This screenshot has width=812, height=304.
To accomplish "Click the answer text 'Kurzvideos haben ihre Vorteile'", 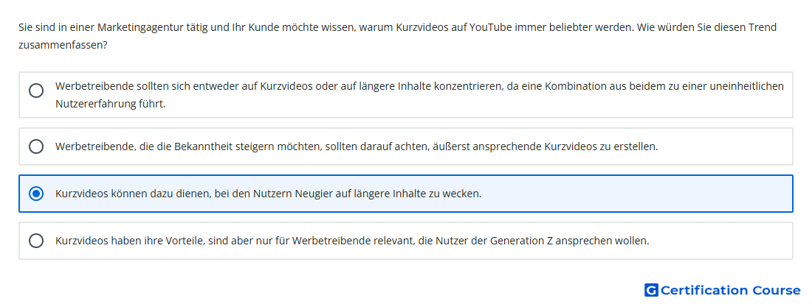I will (x=352, y=241).
